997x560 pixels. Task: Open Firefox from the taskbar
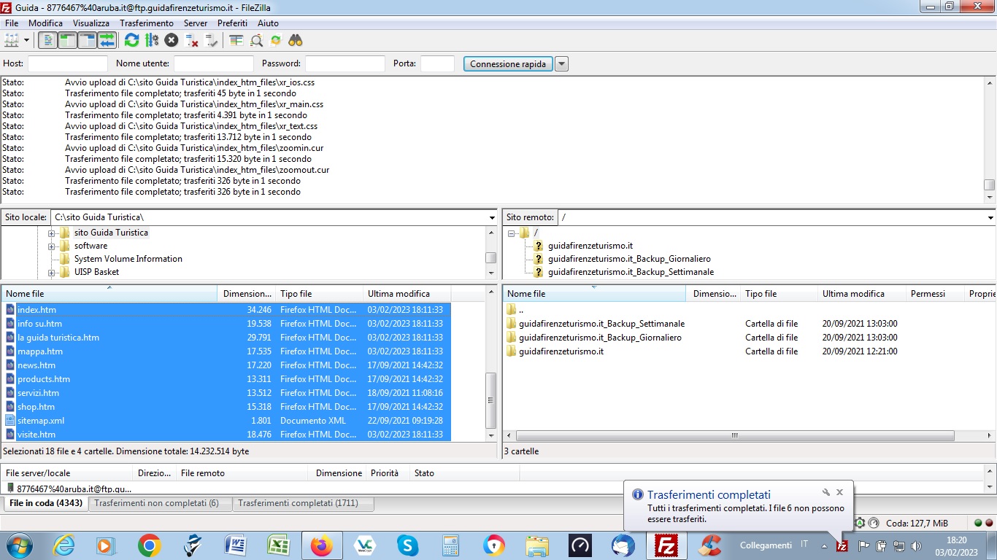click(321, 545)
